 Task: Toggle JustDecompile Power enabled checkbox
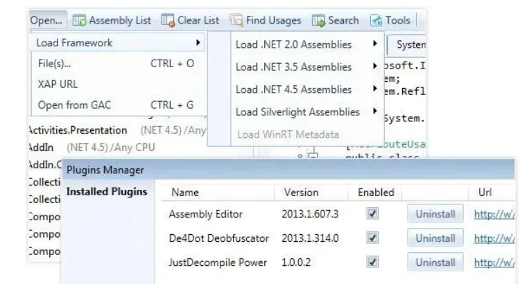[372, 262]
